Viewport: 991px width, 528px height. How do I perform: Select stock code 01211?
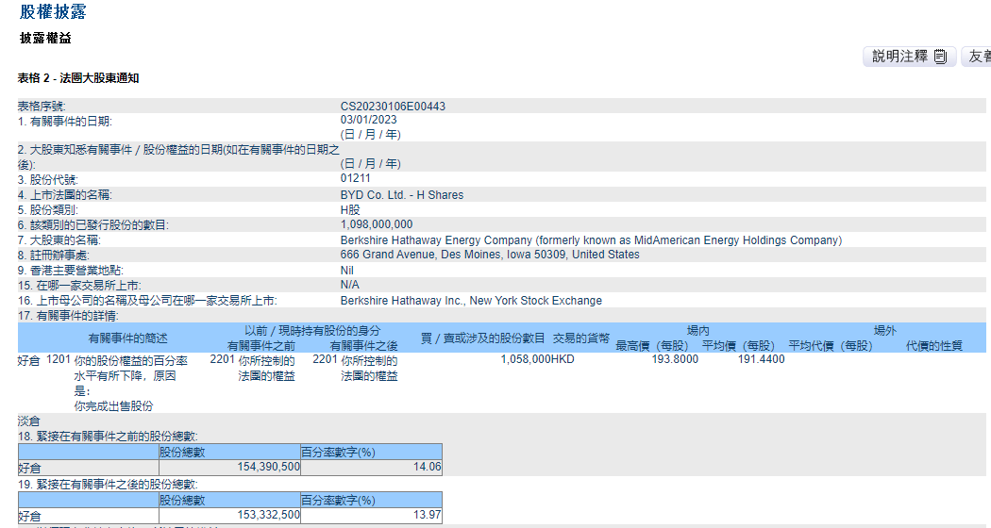pyautogui.click(x=355, y=178)
